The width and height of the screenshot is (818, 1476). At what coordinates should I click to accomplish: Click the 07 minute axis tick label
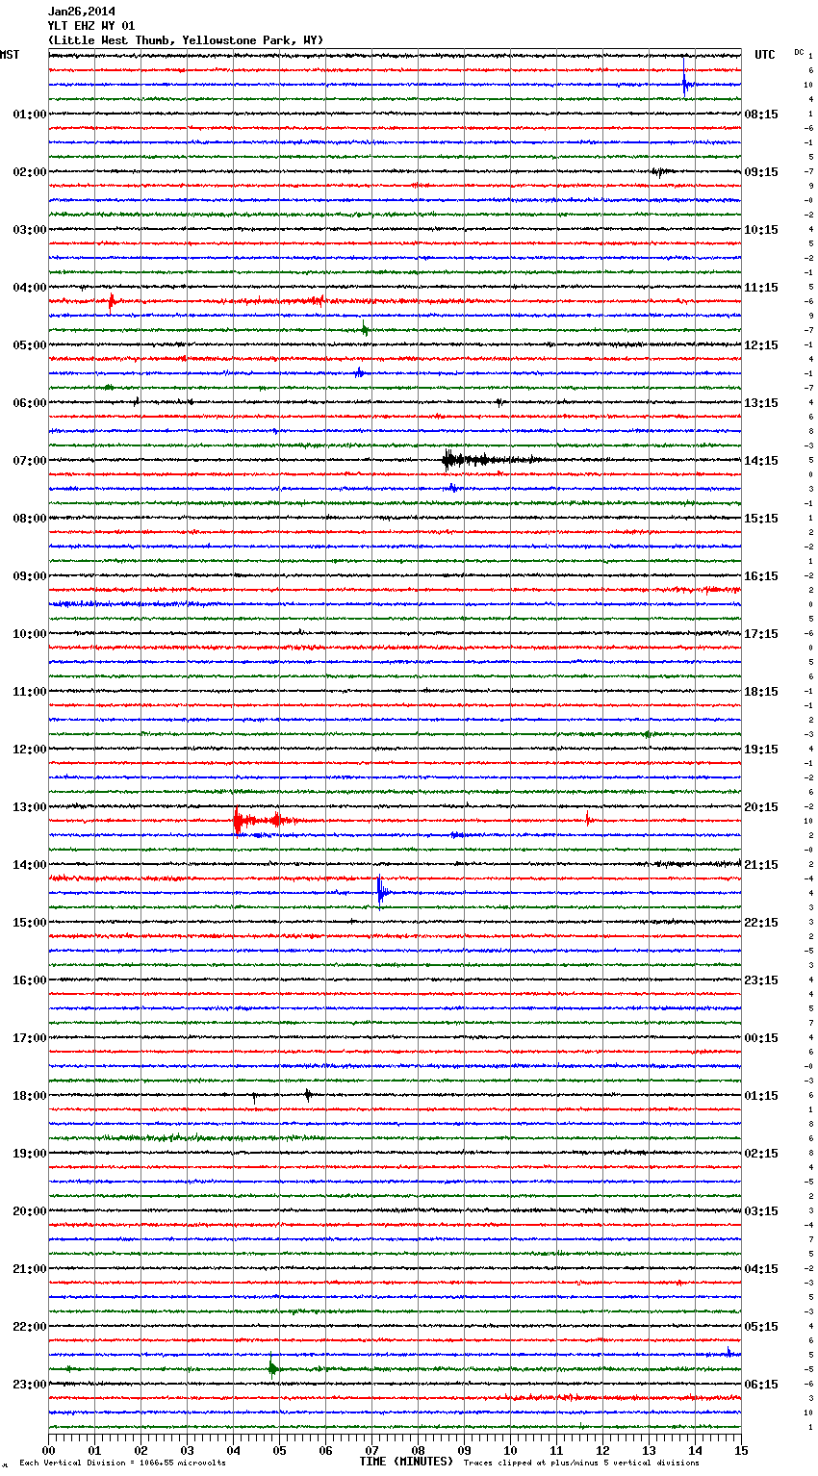(371, 1450)
